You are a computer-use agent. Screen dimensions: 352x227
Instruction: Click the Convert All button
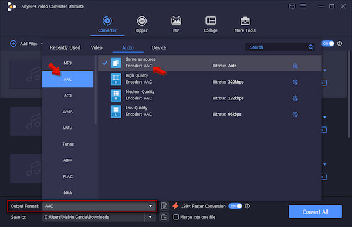315,212
